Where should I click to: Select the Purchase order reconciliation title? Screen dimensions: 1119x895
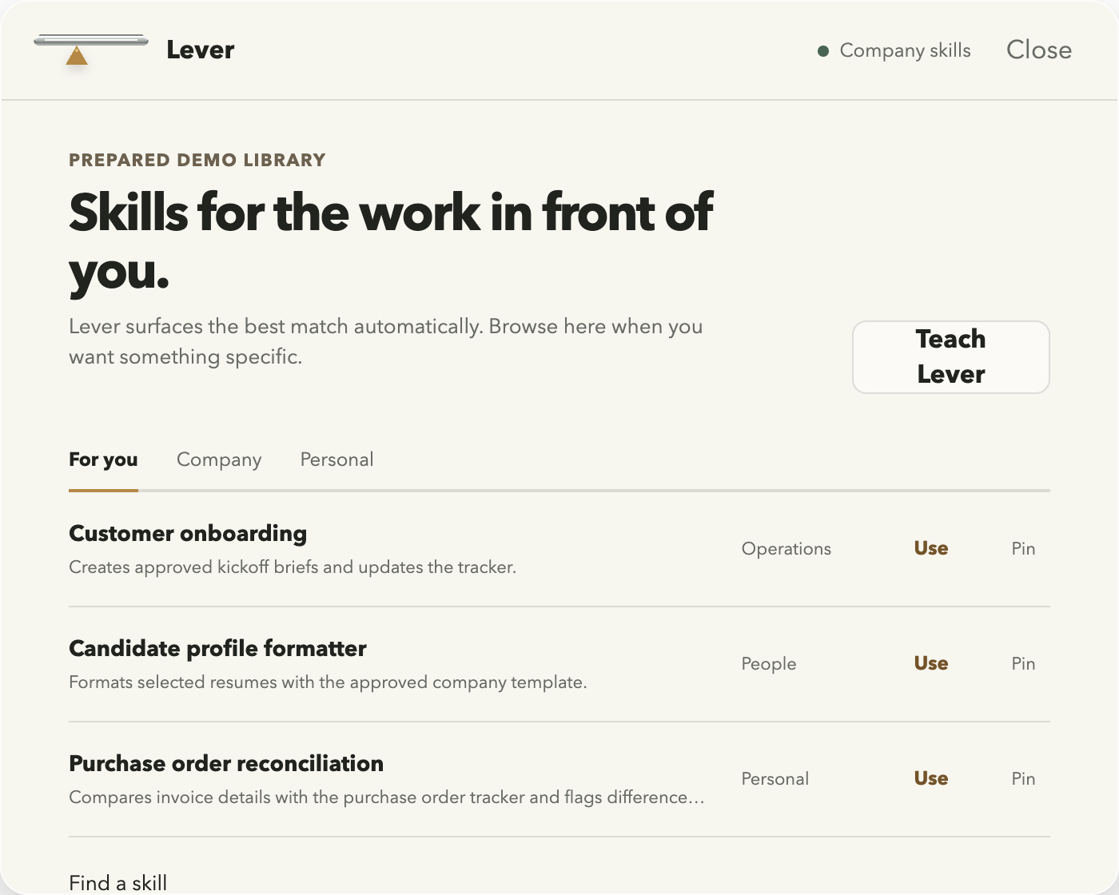(x=226, y=763)
